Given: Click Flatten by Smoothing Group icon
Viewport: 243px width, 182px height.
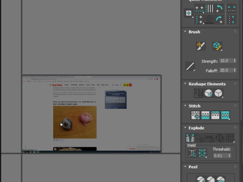Looking at the screenshot, I should click(210, 138).
